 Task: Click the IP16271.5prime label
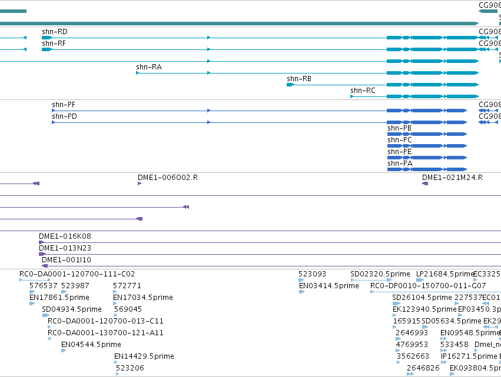point(469,356)
